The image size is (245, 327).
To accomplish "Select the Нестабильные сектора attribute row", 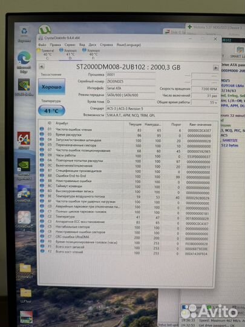I will (x=126, y=227).
